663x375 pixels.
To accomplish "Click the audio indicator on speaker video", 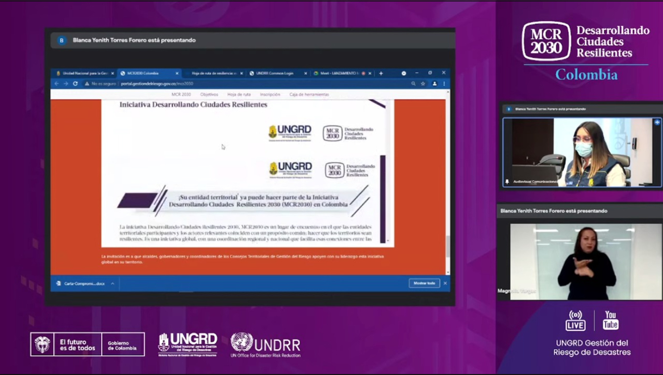I will (x=657, y=122).
